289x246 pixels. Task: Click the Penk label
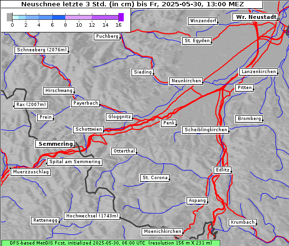point(169,123)
